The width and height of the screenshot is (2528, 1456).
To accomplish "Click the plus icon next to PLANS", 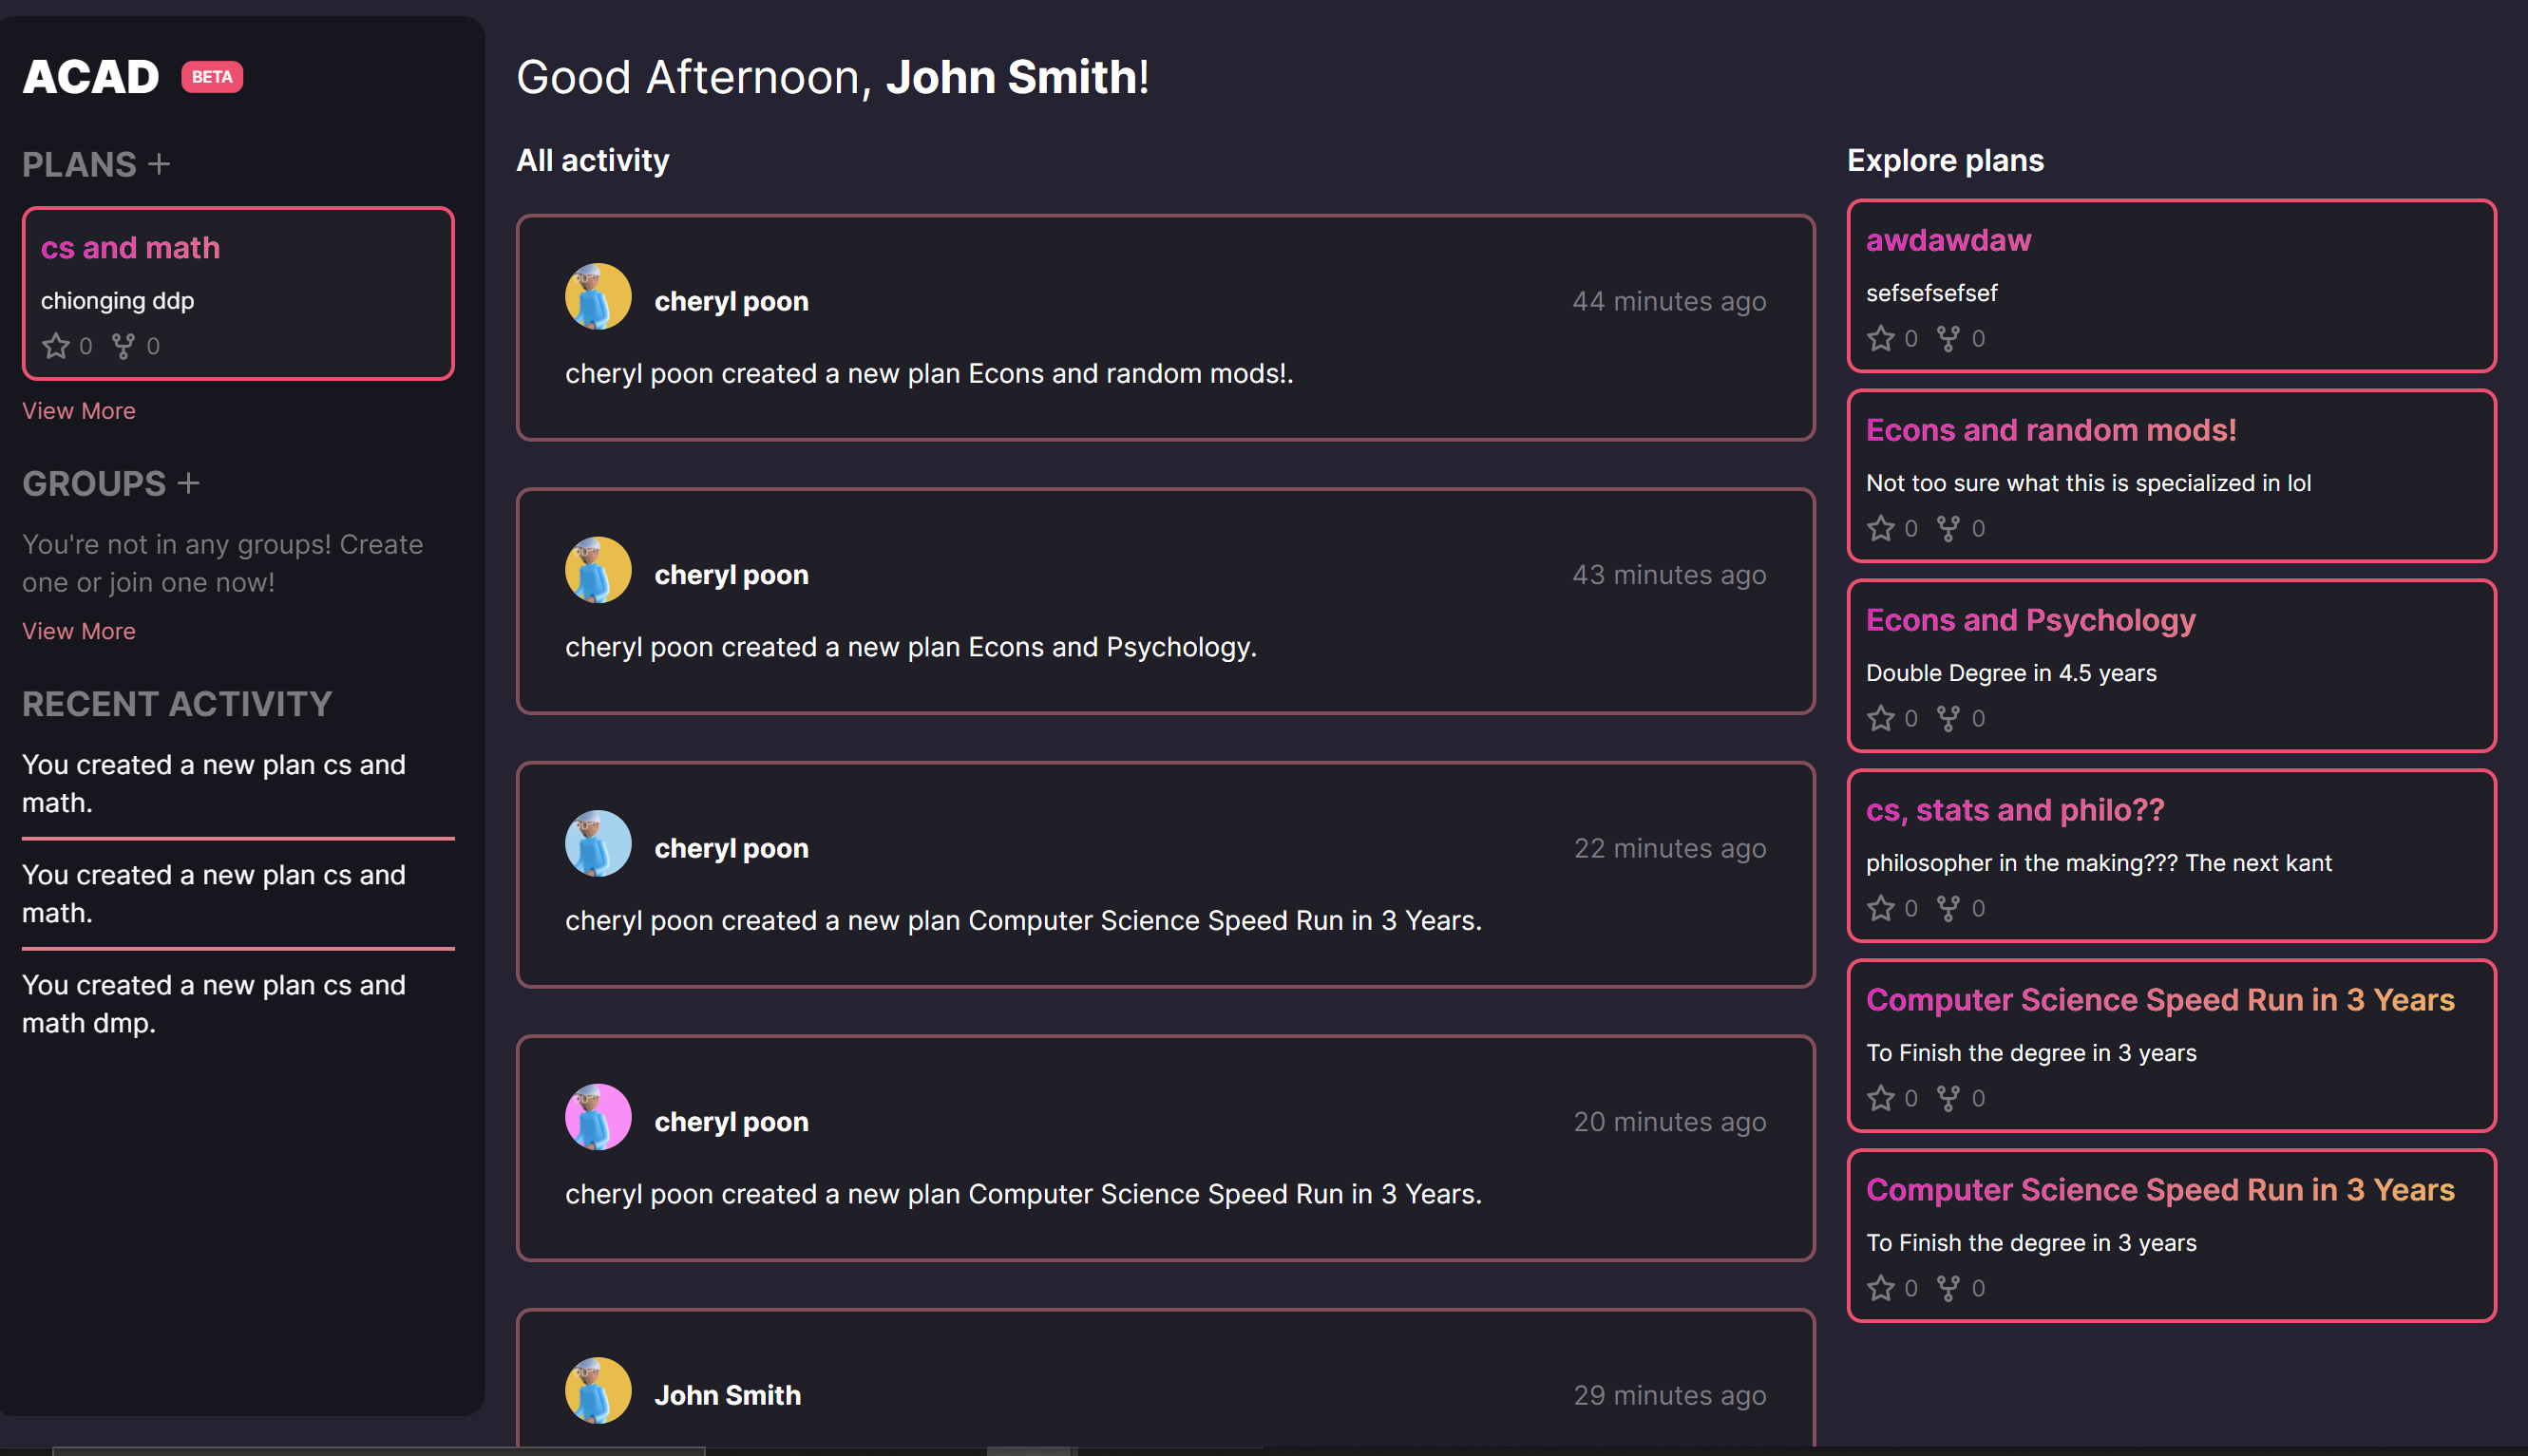I will pyautogui.click(x=159, y=164).
